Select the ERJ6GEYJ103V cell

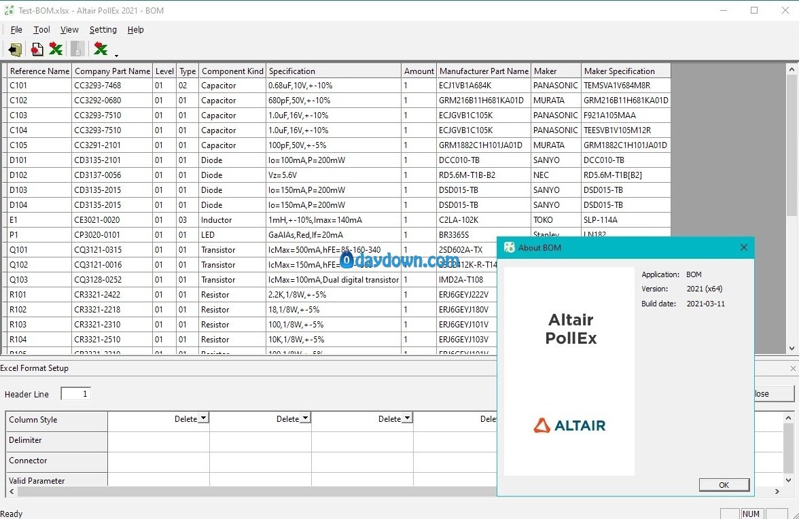[467, 339]
